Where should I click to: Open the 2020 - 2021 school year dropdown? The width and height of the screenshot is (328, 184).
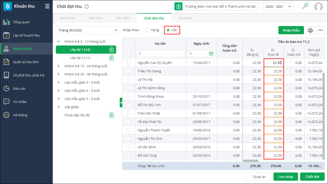pyautogui.click(x=278, y=6)
